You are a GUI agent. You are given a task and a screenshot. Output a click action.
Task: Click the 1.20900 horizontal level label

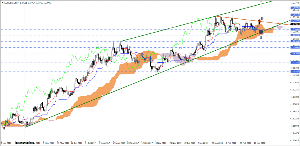point(294,41)
